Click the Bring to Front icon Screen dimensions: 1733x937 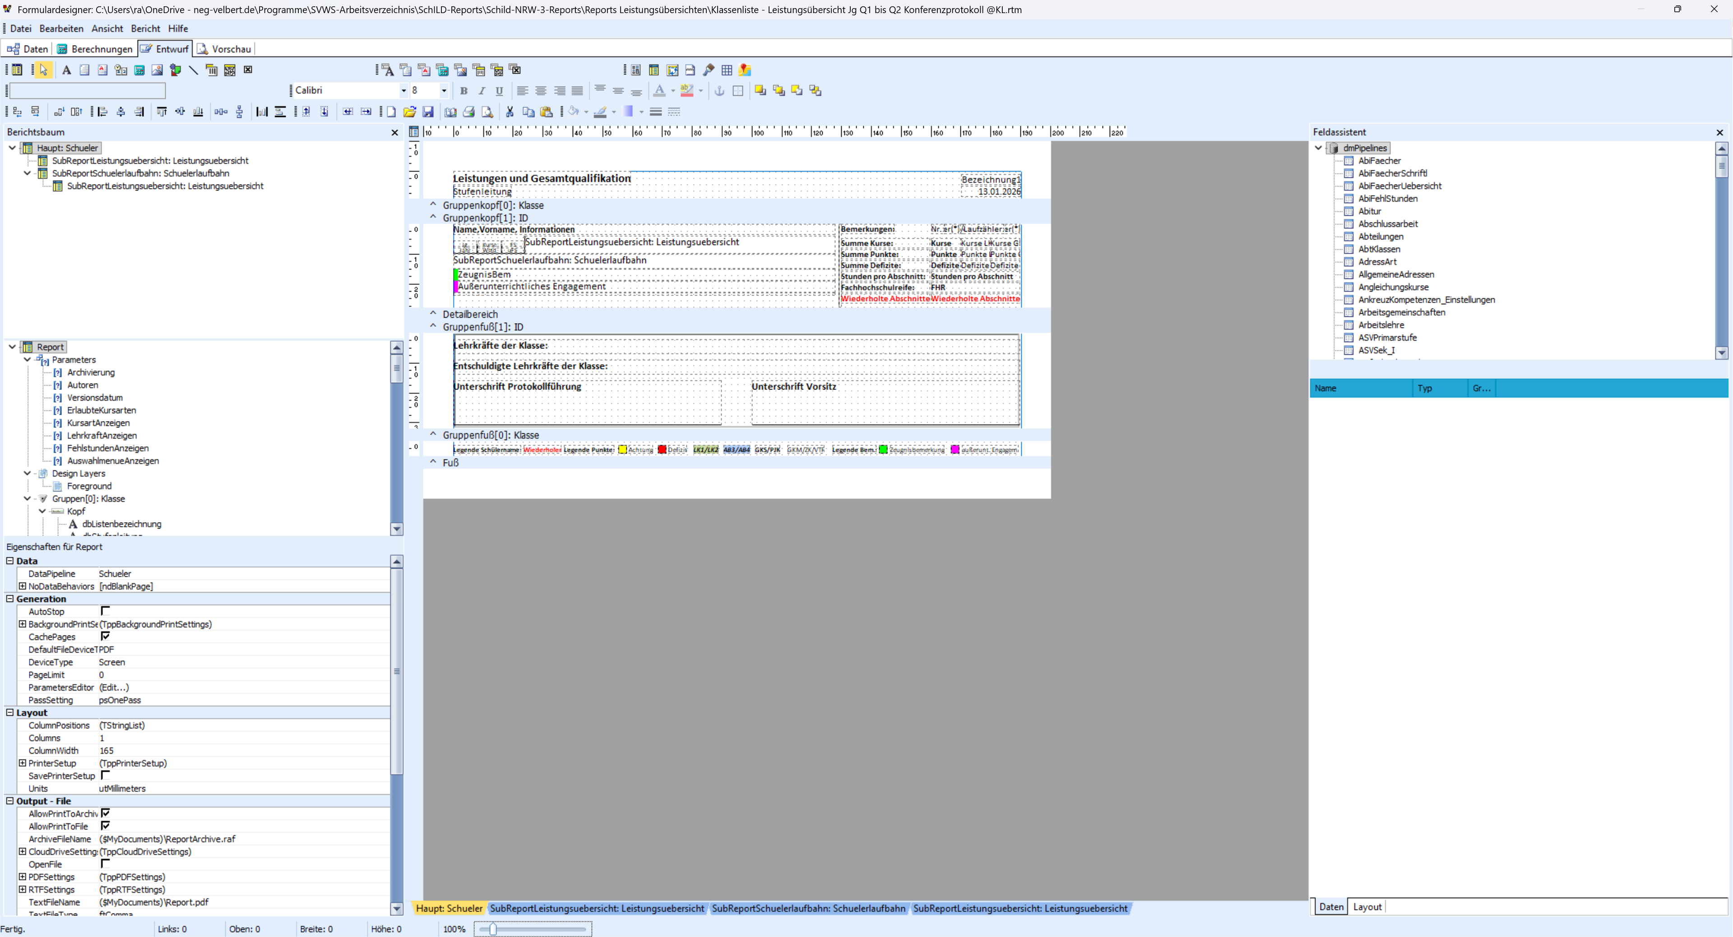(x=760, y=91)
